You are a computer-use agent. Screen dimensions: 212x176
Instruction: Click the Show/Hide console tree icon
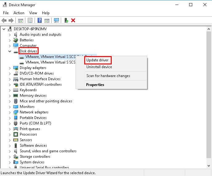tap(21, 20)
